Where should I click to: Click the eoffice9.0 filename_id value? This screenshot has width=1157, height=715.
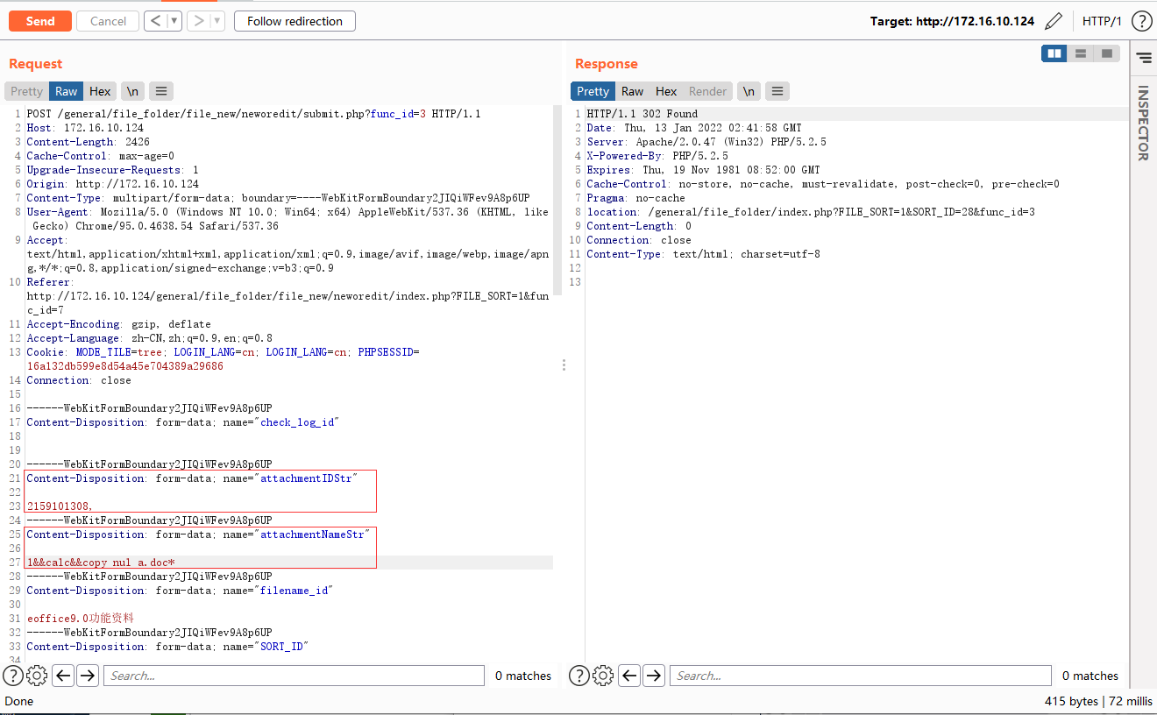[80, 619]
